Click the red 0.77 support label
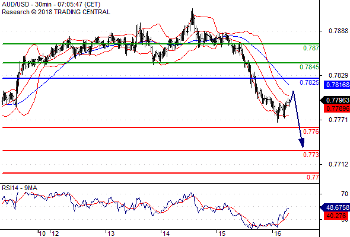 (x=313, y=177)
